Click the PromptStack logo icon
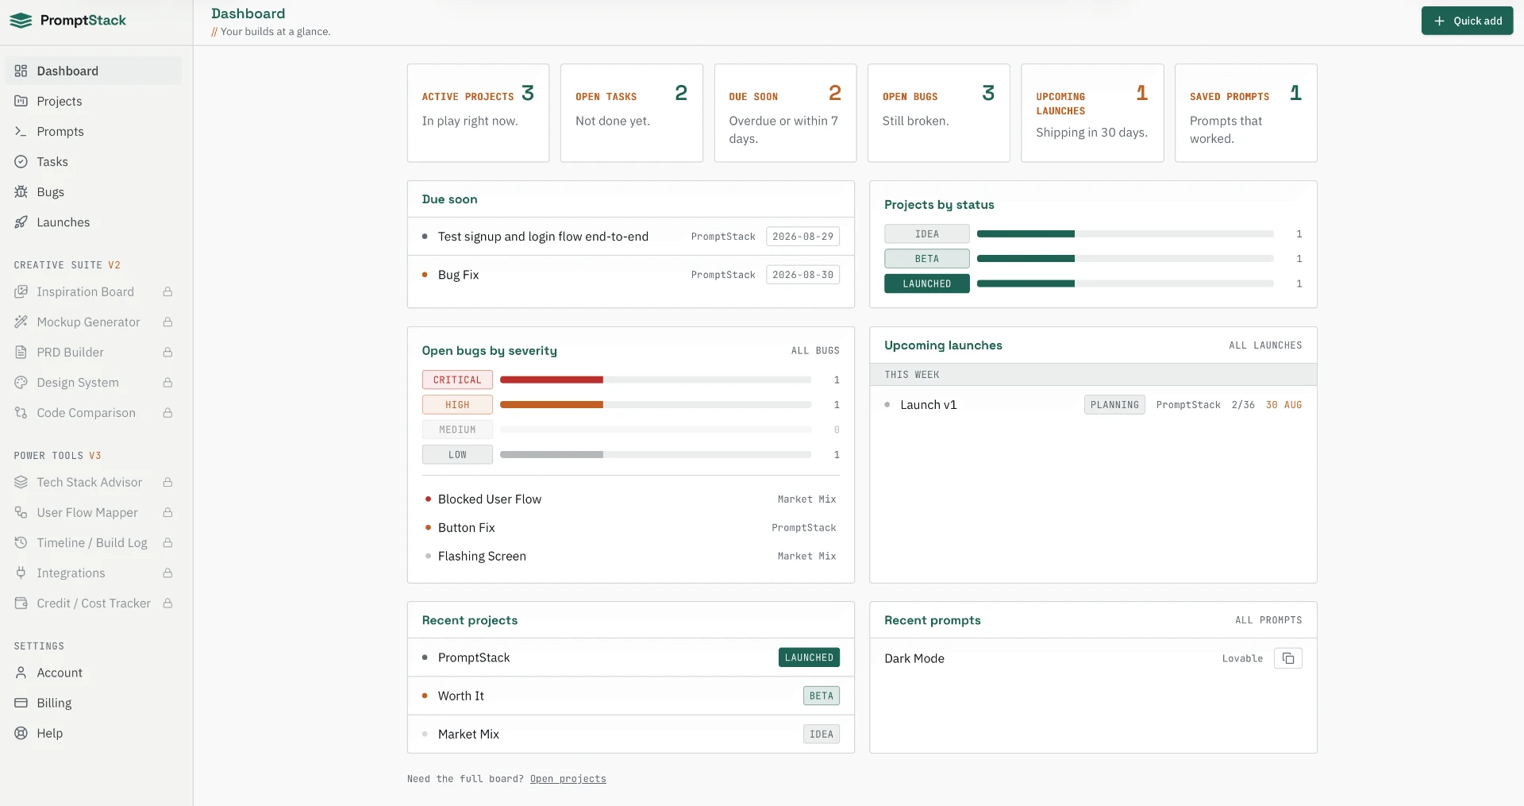Screen dimensions: 1524x806 pyautogui.click(x=21, y=21)
